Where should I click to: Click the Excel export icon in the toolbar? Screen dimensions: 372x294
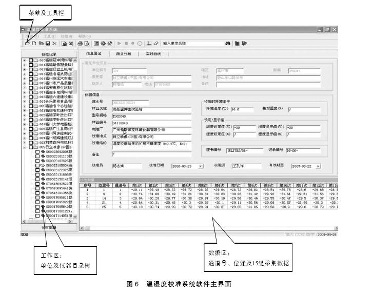pyautogui.click(x=71, y=43)
